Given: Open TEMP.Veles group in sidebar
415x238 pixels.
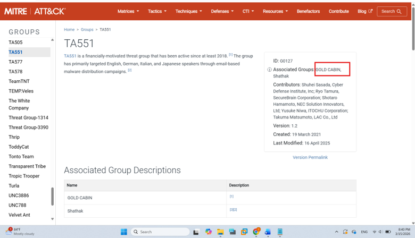Looking at the screenshot, I should coord(21,91).
